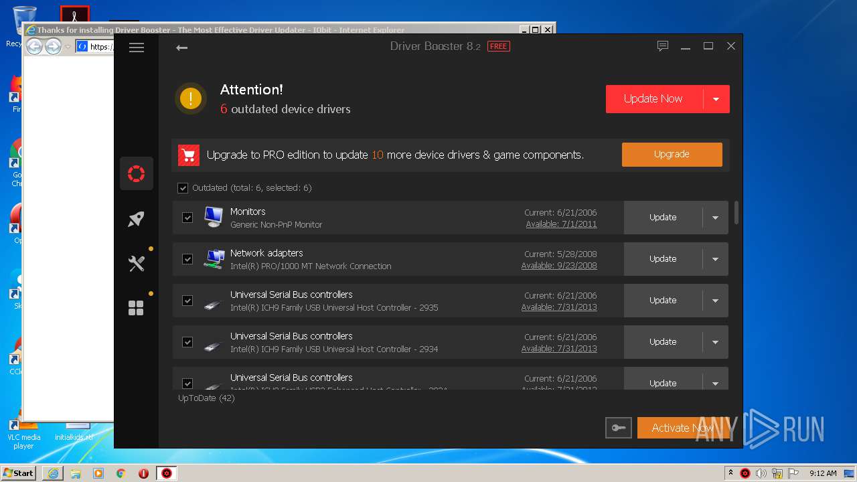
Task: Open the Action Center grid icon
Action: click(137, 308)
